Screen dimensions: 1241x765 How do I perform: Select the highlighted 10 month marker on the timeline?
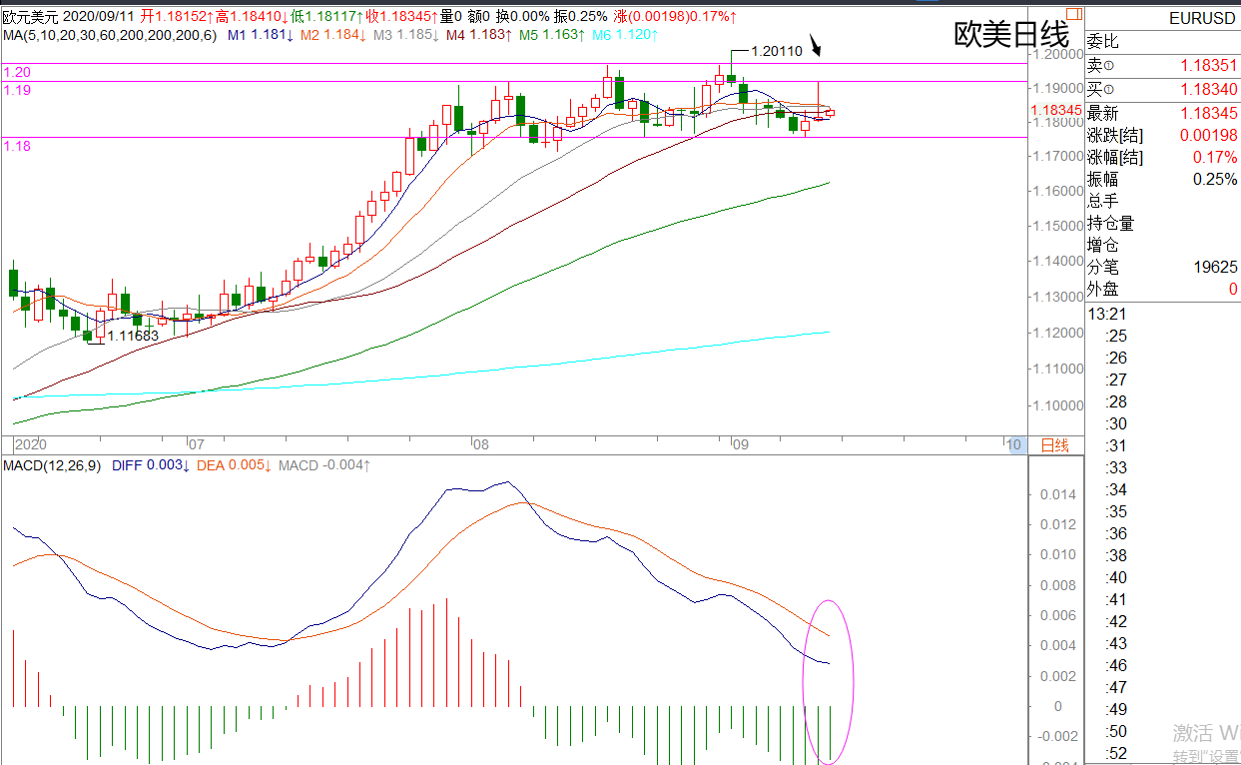click(x=1014, y=445)
